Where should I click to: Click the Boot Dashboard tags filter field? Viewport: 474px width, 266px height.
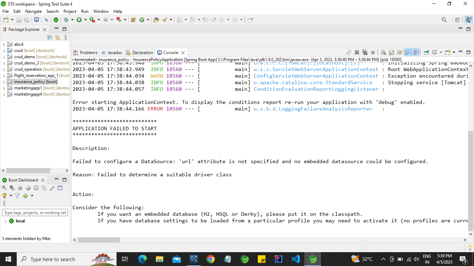click(x=35, y=213)
